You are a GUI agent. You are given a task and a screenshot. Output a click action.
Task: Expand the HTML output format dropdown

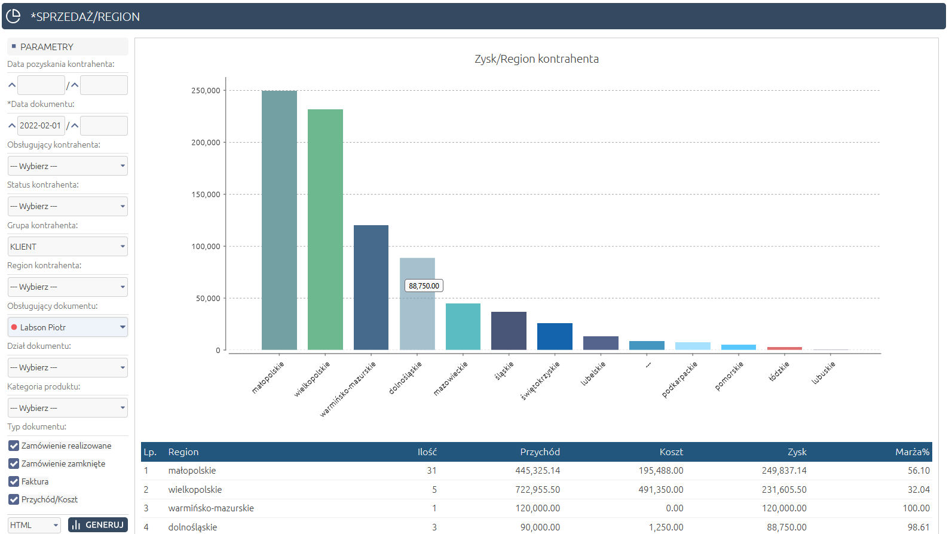coord(34,525)
